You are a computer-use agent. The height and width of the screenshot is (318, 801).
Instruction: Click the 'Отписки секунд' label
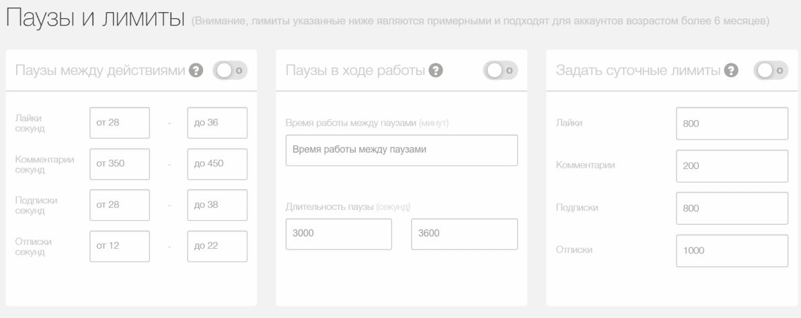coord(33,246)
